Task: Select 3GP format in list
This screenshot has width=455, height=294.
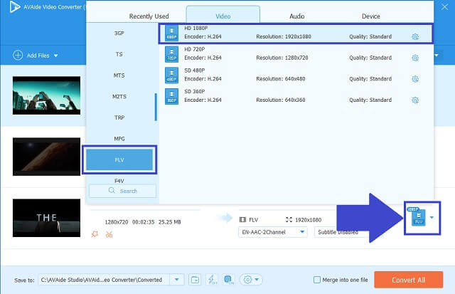Action: coord(119,33)
